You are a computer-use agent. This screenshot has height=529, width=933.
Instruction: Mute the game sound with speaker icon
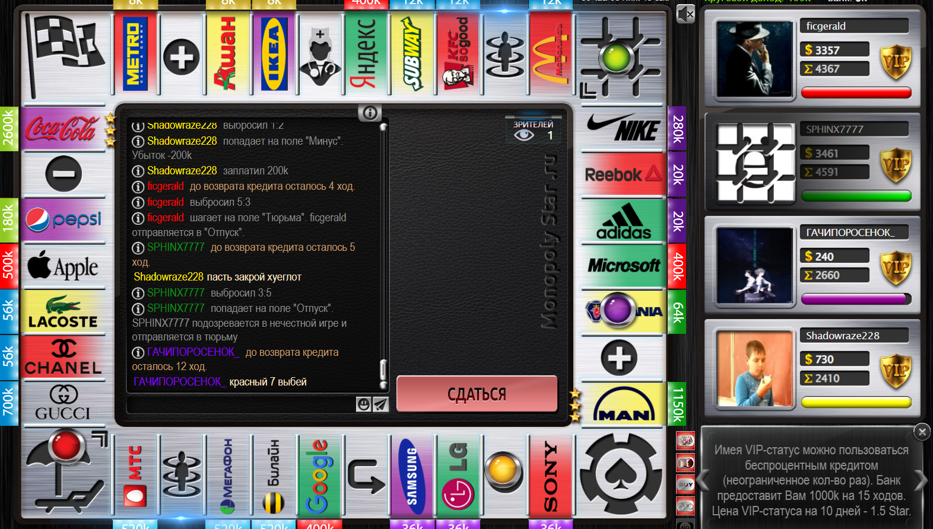pyautogui.click(x=685, y=14)
